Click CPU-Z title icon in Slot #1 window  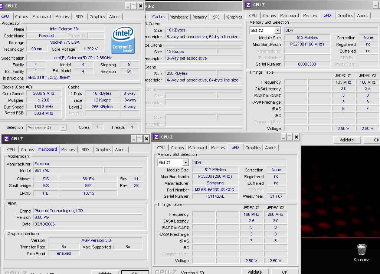pyautogui.click(x=157, y=137)
